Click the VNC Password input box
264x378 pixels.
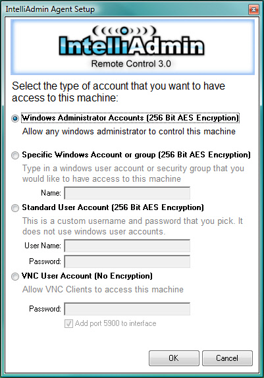pos(127,309)
